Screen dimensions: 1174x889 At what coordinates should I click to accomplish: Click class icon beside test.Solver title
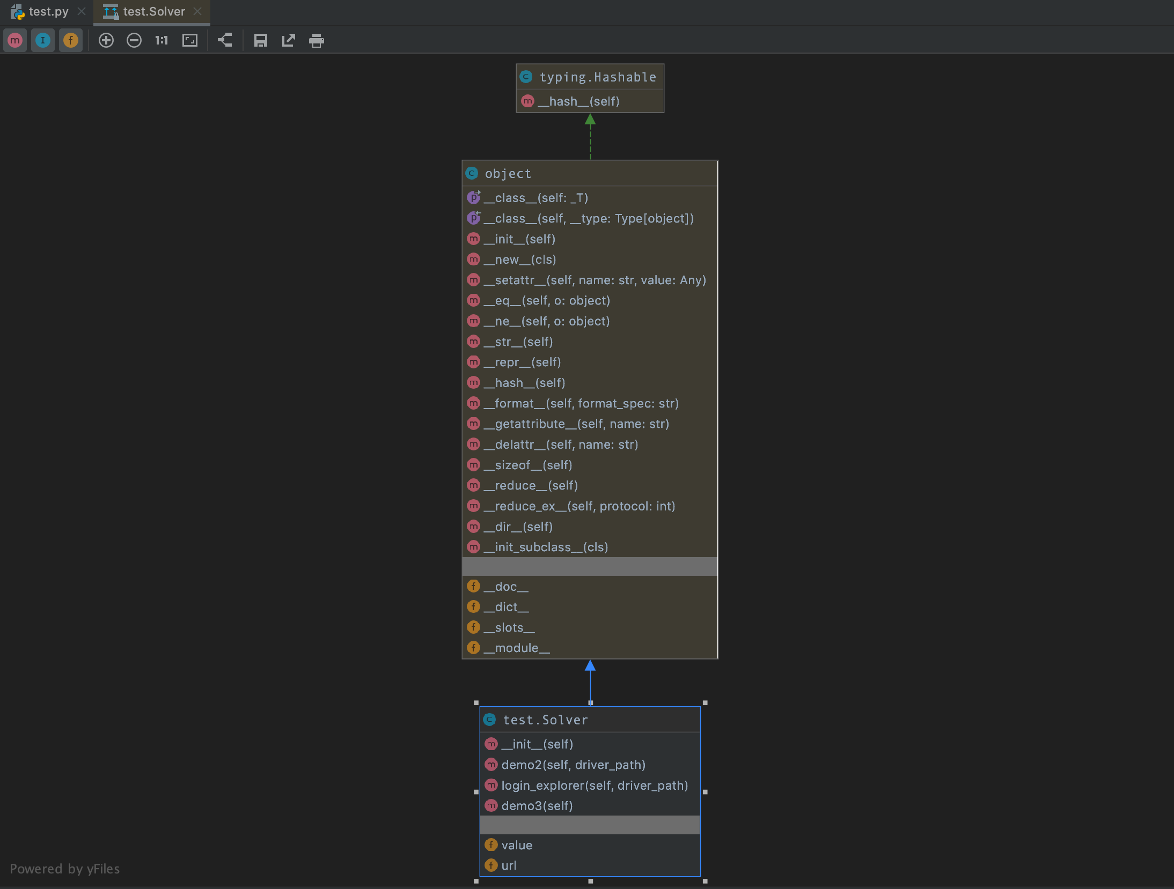pos(489,720)
